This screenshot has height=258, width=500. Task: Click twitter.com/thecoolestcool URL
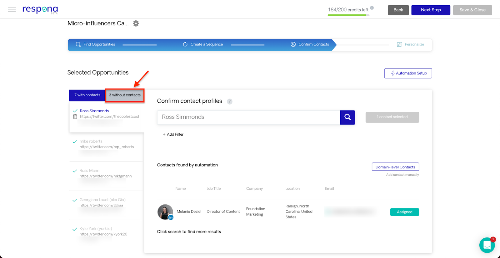109,116
